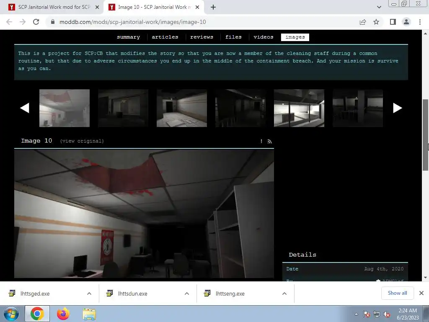Click the browser forward arrow
429x322 pixels.
tap(23, 22)
